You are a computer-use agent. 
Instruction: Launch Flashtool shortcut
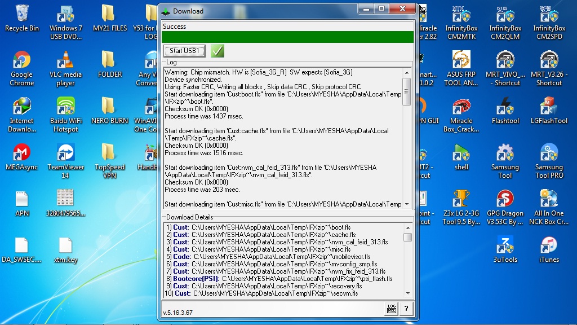click(x=505, y=111)
